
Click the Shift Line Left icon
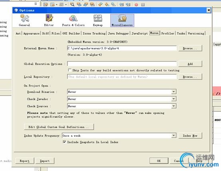pos(121,4)
